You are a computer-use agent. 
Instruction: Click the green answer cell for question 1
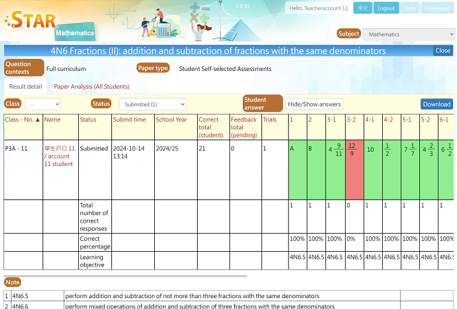point(298,169)
